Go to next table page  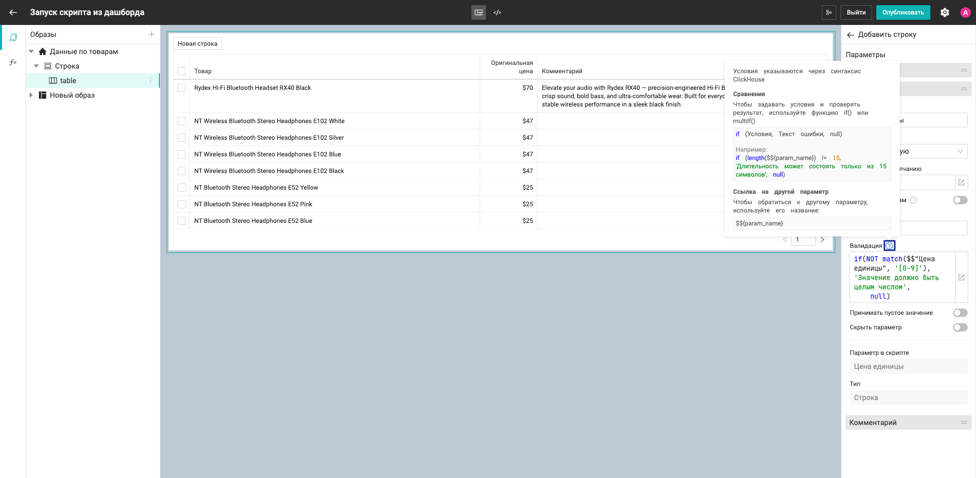coord(822,240)
